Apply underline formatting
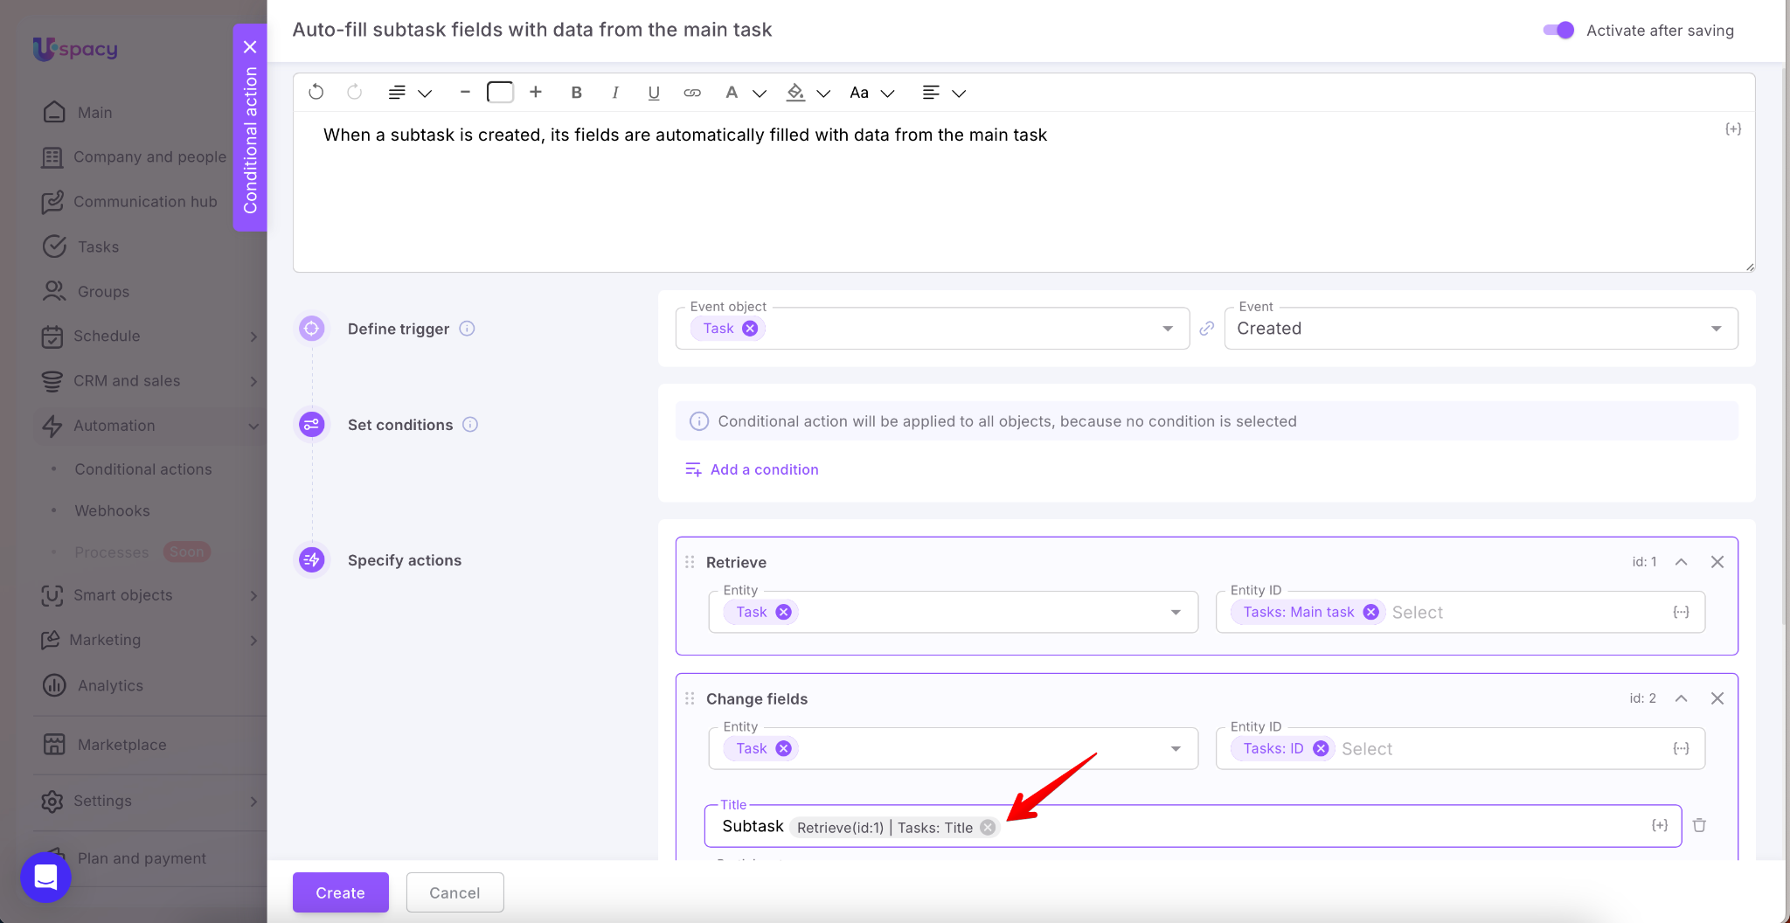Screen dimensions: 1790x923 tap(654, 93)
